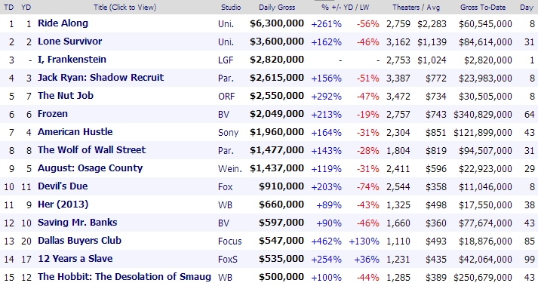This screenshot has width=538, height=286.
Task: Click the Title (Click to View) header
Action: click(125, 8)
